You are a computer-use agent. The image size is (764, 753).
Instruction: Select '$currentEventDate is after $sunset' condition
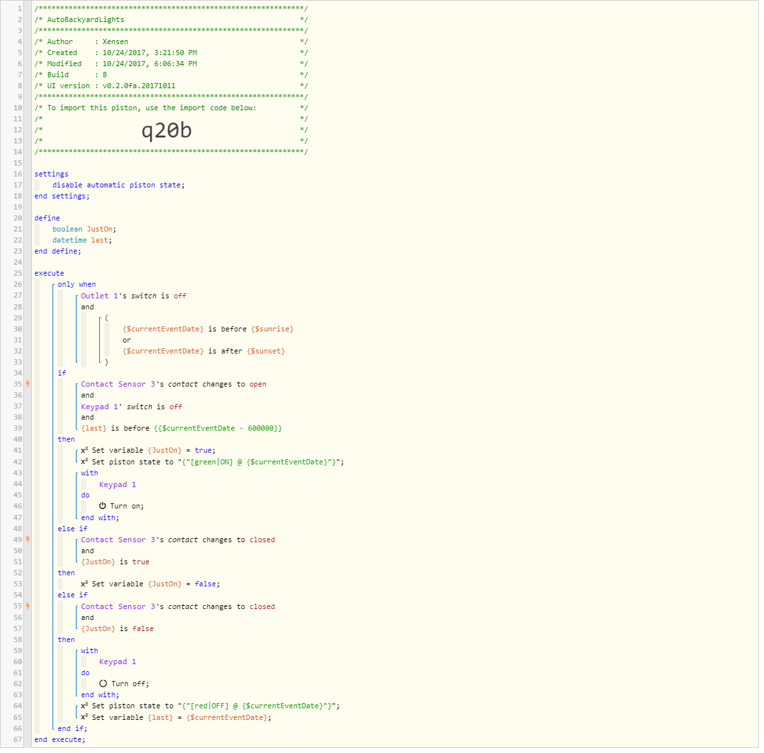(x=204, y=351)
